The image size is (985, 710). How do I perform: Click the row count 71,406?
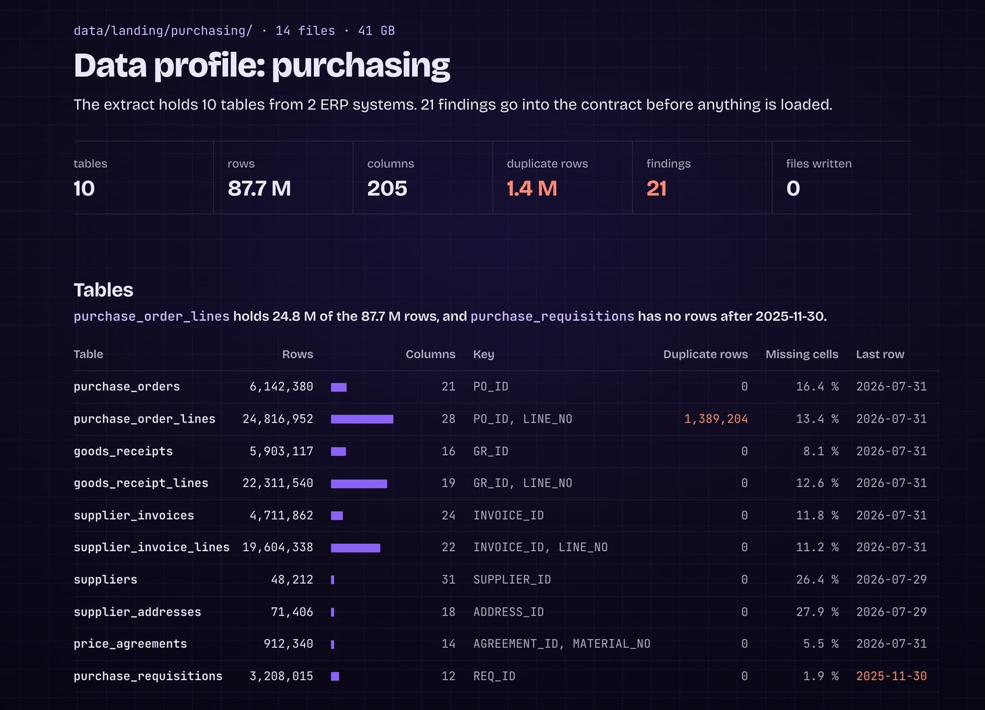292,612
